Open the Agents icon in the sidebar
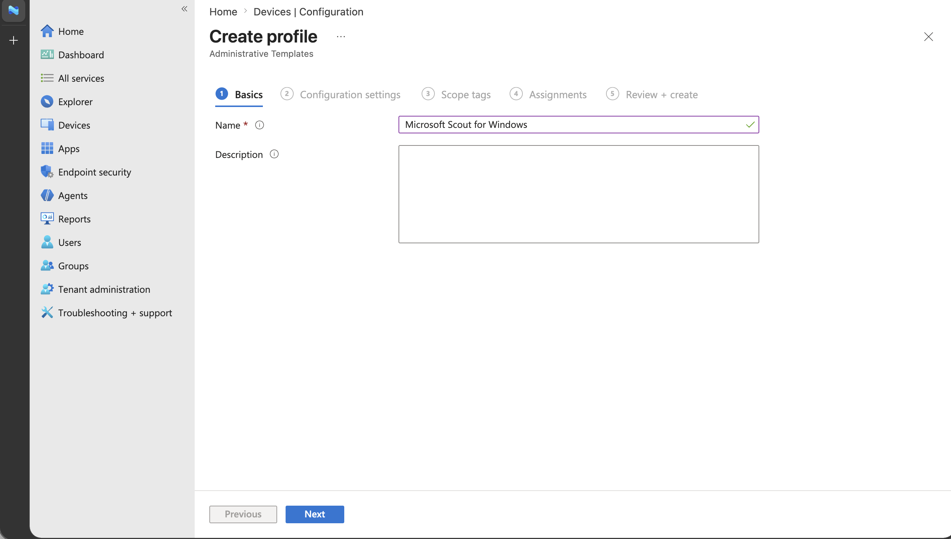The height and width of the screenshot is (539, 951). click(47, 195)
